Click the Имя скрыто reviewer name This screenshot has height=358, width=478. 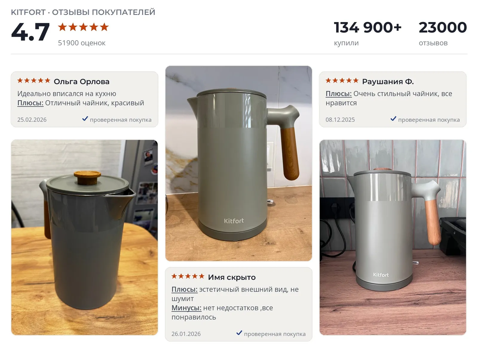point(232,277)
